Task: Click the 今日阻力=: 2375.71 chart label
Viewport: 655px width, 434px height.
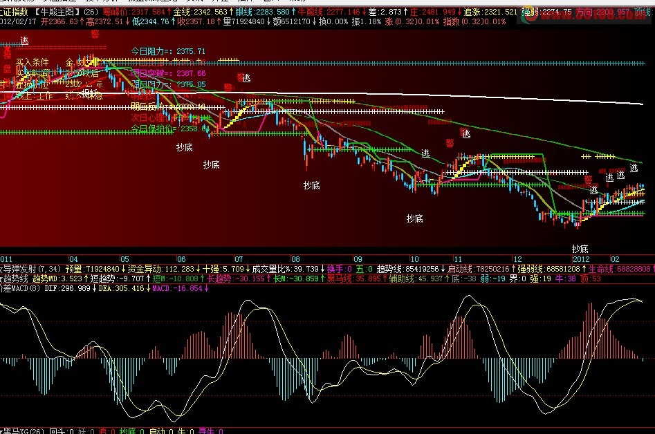Action: (168, 51)
